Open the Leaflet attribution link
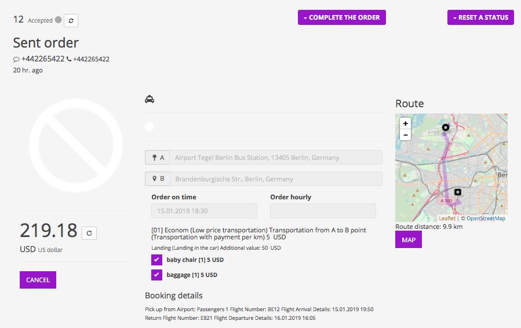This screenshot has width=521, height=328. coord(447,218)
